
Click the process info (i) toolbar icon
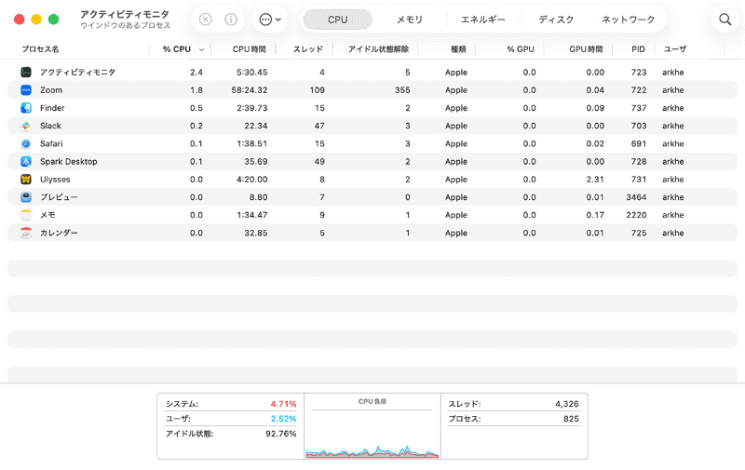[231, 20]
